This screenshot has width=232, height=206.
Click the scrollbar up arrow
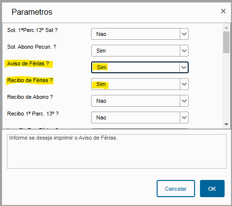point(227,28)
